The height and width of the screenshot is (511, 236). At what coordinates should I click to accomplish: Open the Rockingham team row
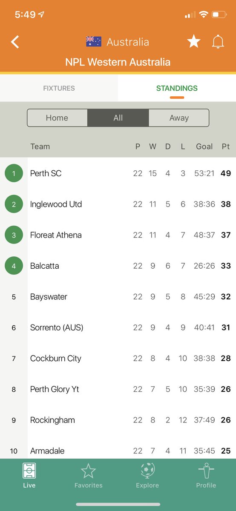[x=118, y=420]
